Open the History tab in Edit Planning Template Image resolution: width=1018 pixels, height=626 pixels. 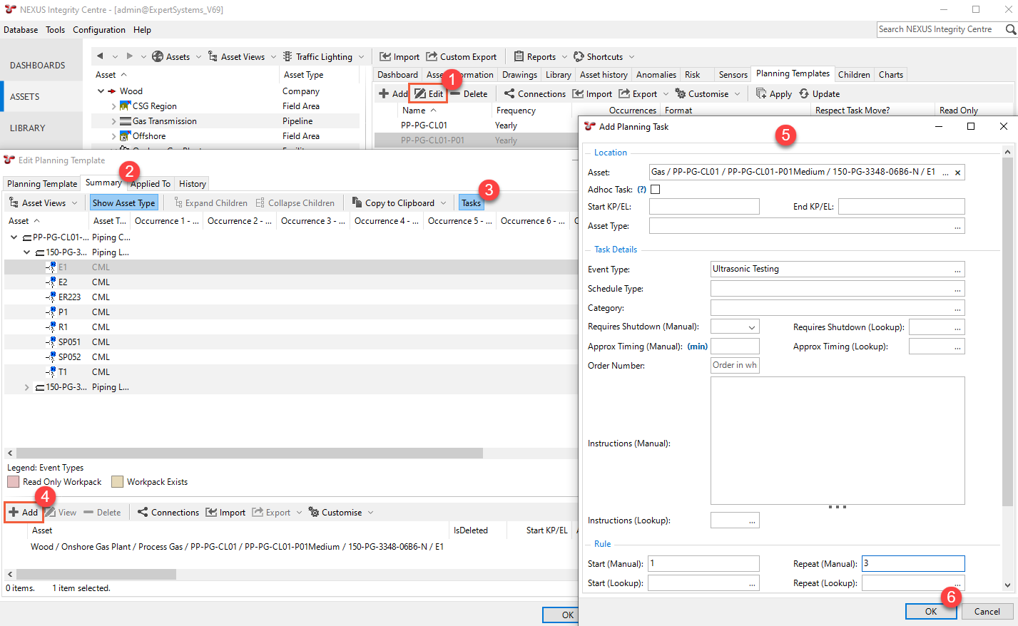193,183
